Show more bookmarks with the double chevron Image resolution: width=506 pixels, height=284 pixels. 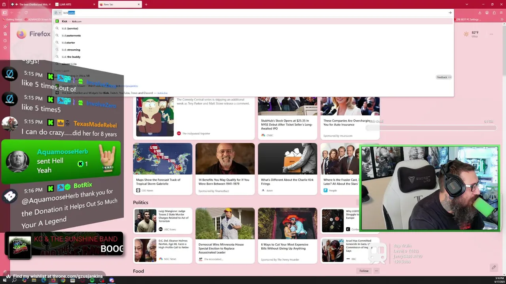(x=501, y=19)
